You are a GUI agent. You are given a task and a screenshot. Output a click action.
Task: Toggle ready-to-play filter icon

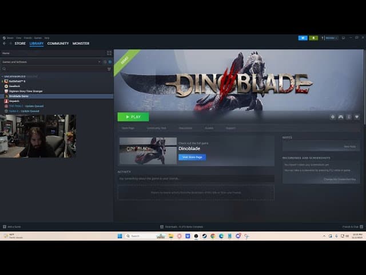[110, 62]
